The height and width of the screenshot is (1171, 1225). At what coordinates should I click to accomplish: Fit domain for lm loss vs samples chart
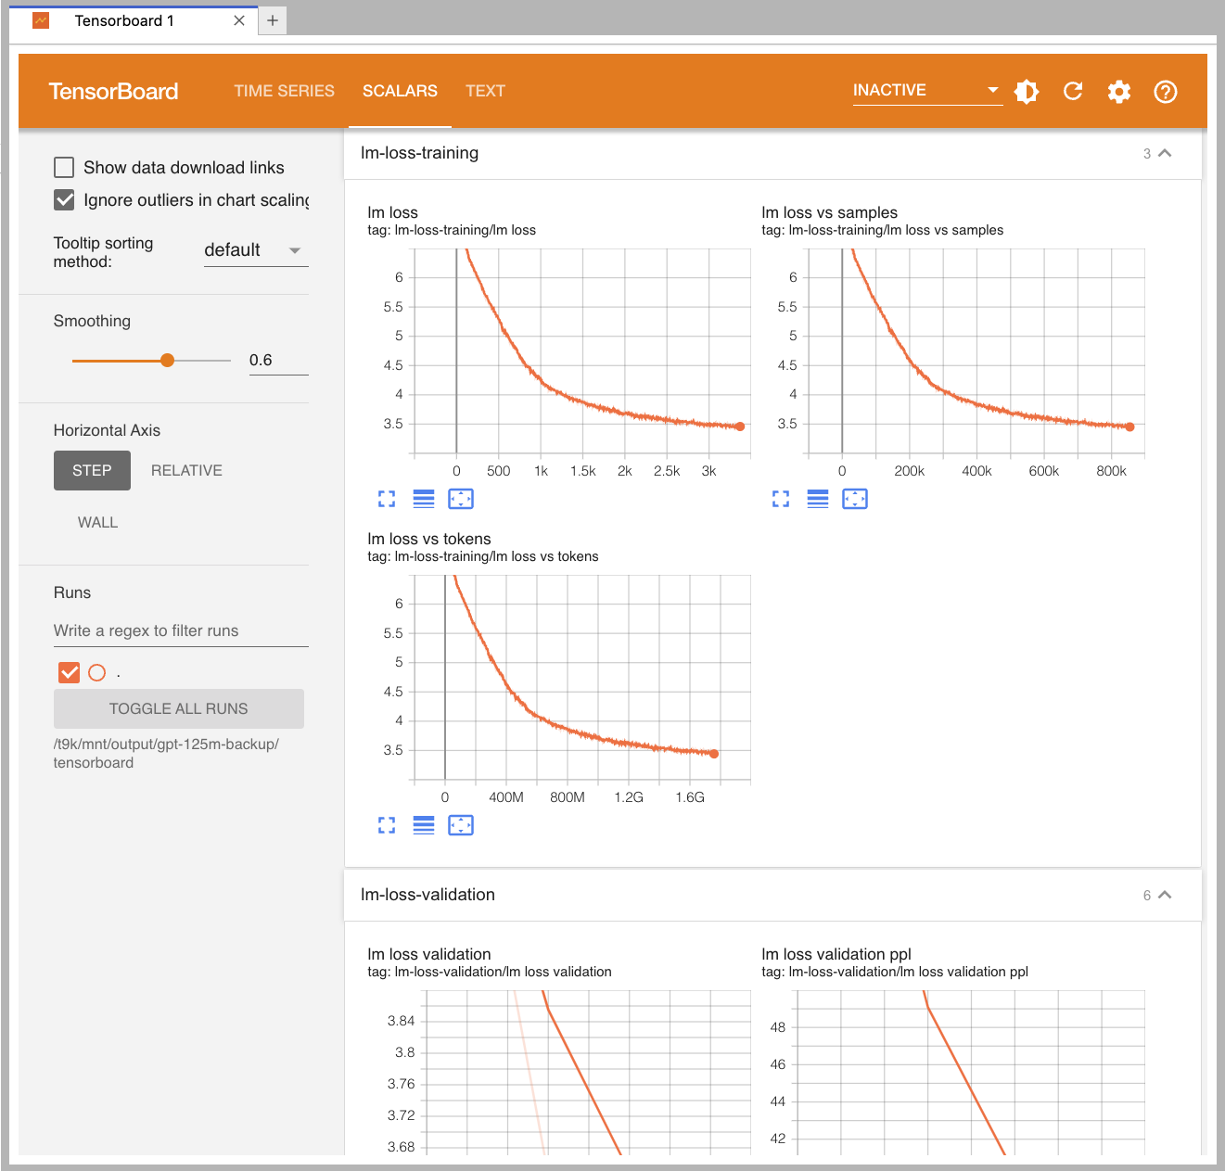855,499
